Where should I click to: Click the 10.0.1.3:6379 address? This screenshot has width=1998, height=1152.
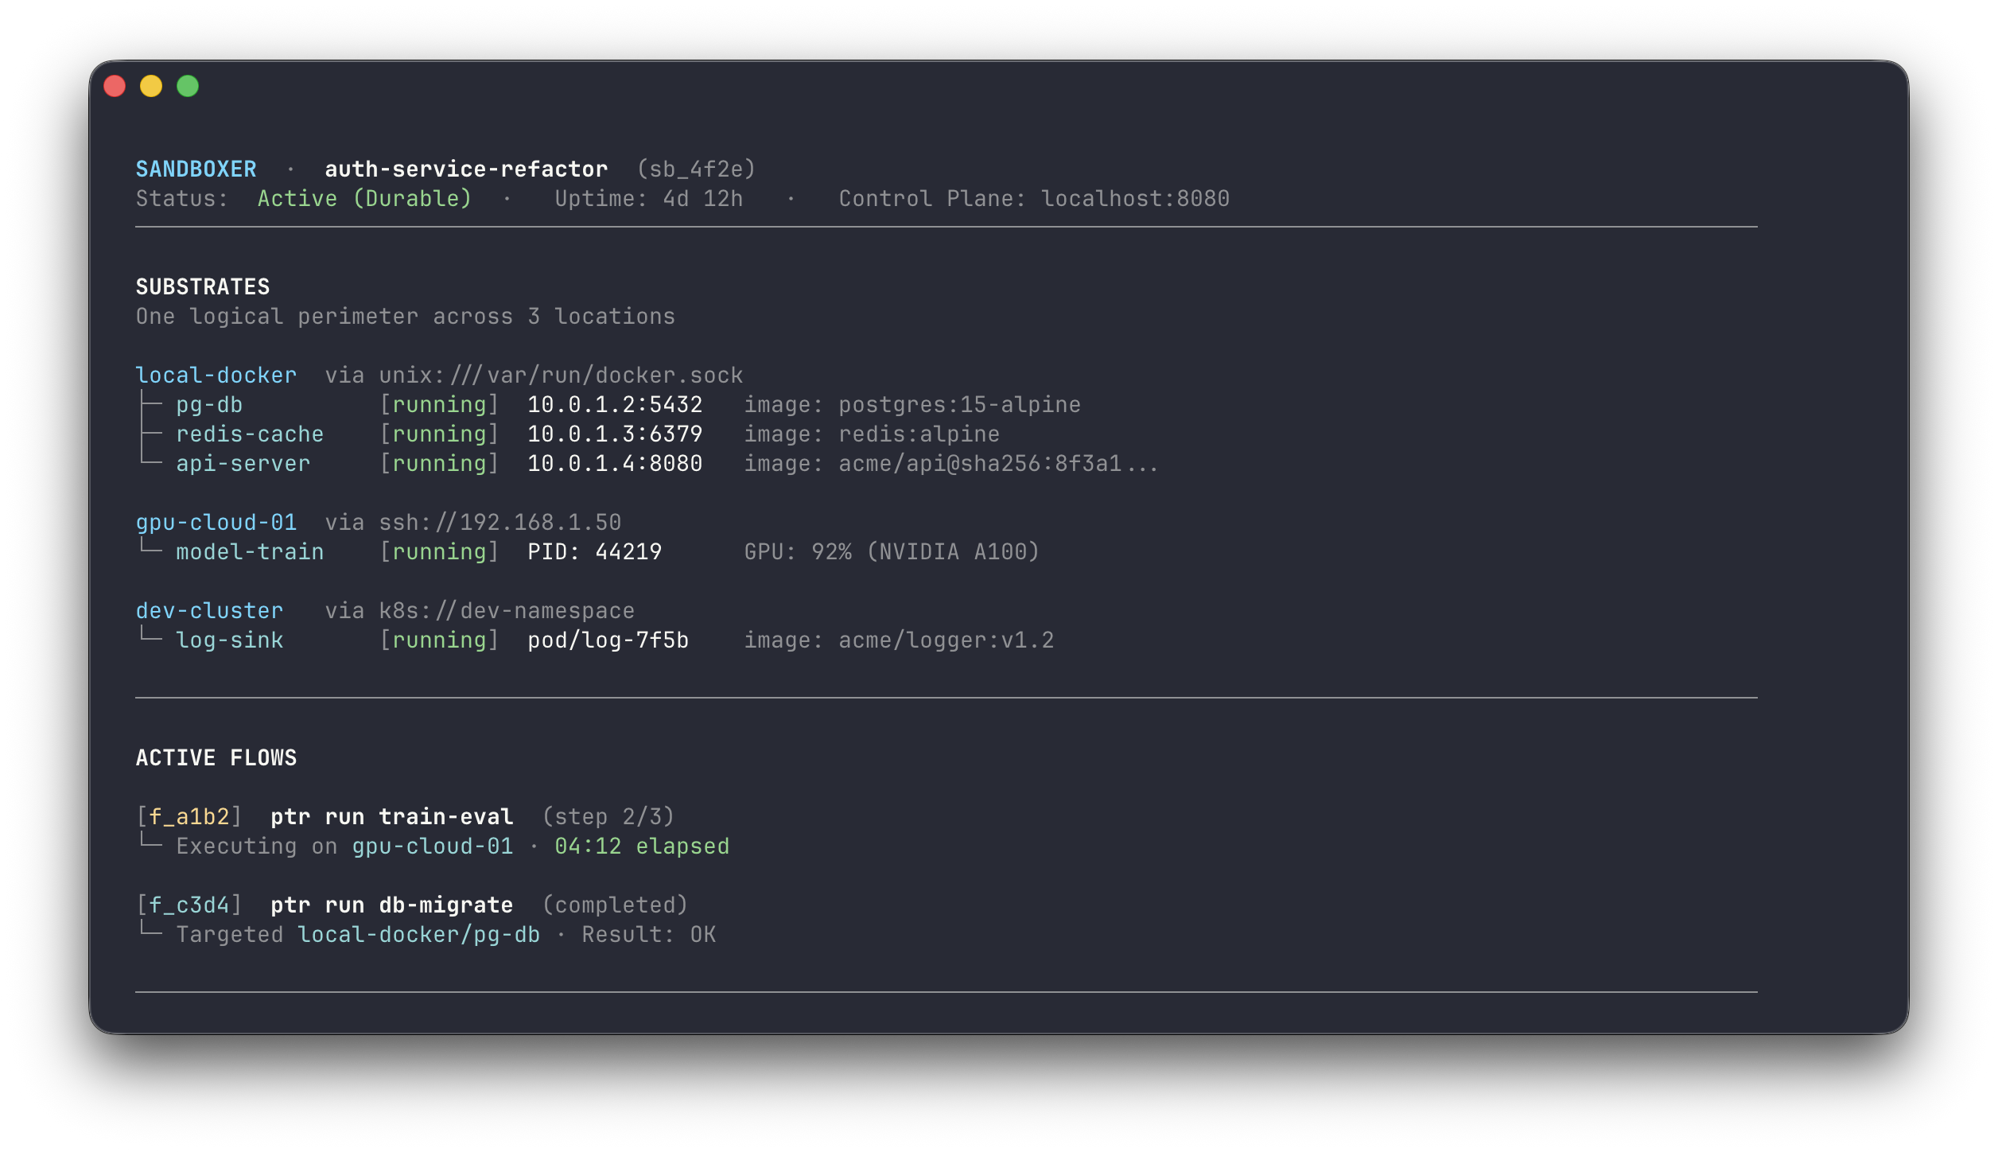click(x=615, y=434)
